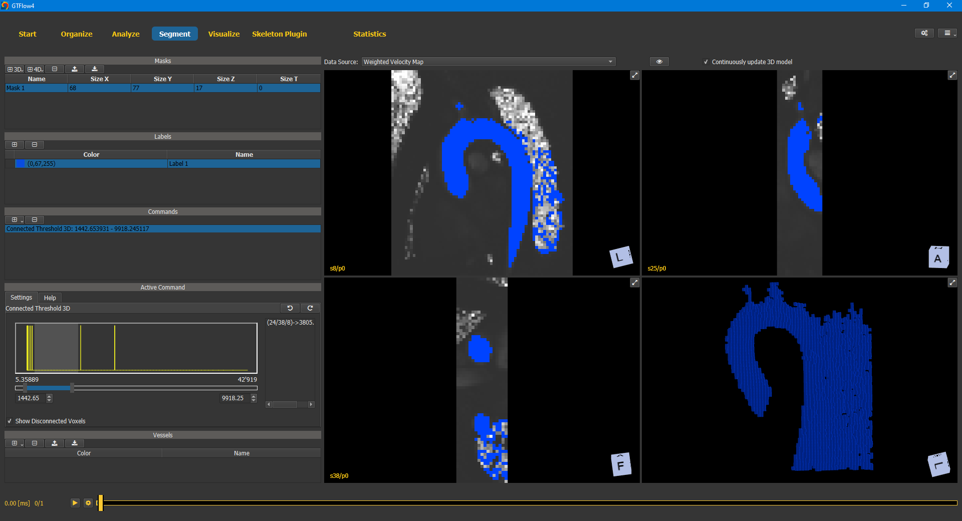Viewport: 962px width, 521px height.
Task: Toggle Show Disconnected Voxels checkbox
Action: 10,421
